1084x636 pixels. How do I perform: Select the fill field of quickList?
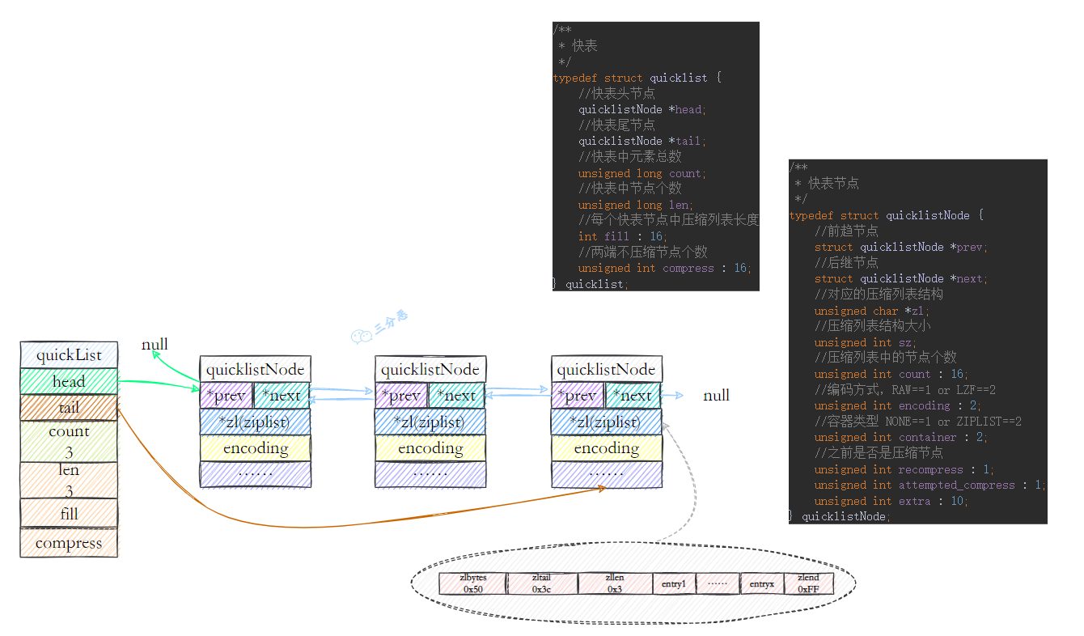pos(69,514)
